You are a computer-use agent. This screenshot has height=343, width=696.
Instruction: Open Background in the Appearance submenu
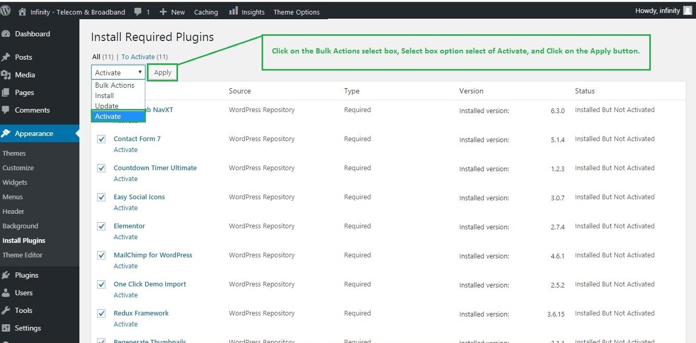[x=20, y=226]
